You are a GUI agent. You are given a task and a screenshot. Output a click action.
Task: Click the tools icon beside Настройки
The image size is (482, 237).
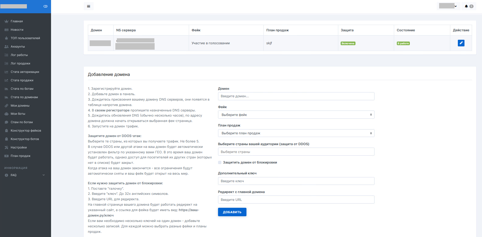tap(6, 148)
